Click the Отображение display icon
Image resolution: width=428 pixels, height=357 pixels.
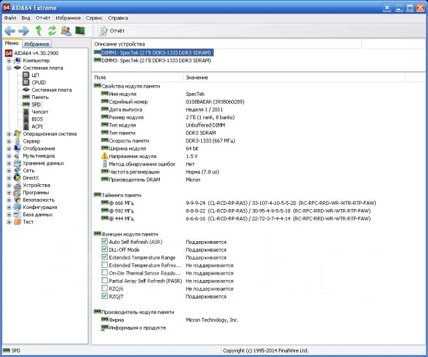coord(17,149)
